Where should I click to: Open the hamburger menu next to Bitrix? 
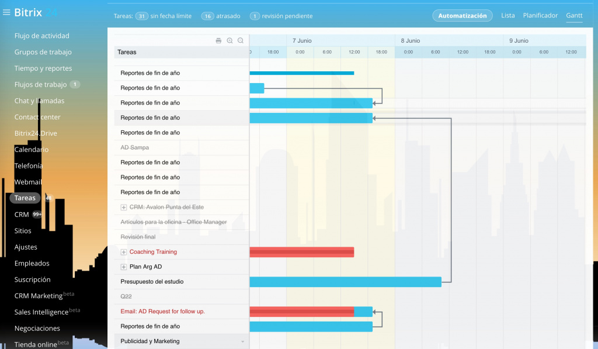pyautogui.click(x=6, y=12)
